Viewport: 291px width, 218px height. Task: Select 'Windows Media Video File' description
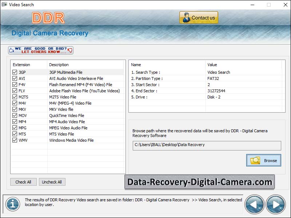tap(71, 140)
